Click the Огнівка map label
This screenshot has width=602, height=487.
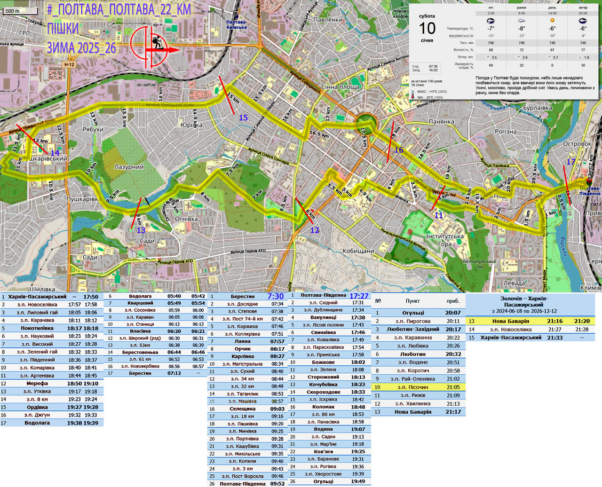pos(186,219)
